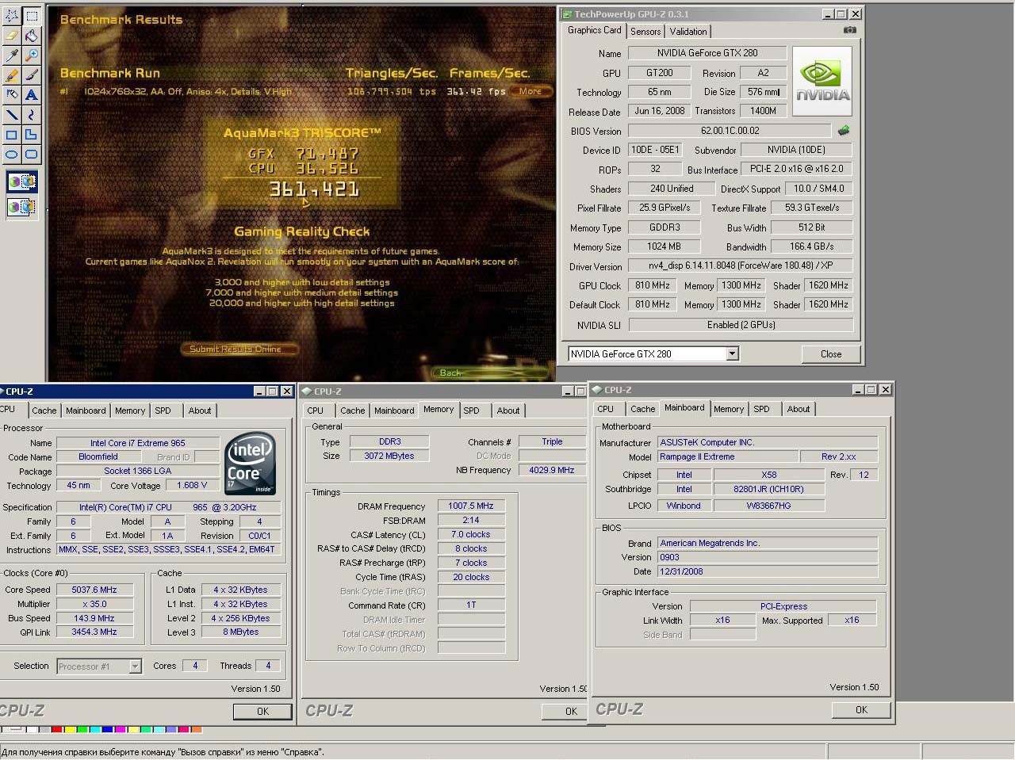Click the NB Frequency 4029.9 MHz value
Viewport: 1015px width, 760px height.
[x=552, y=470]
